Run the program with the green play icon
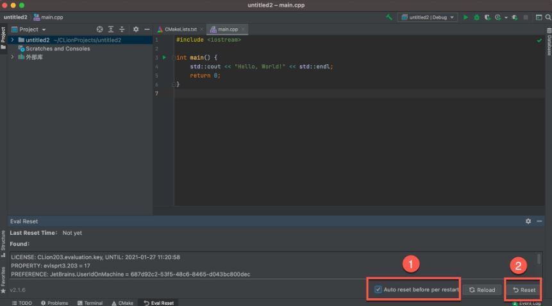Screen dimensions: 552x306 [465, 17]
